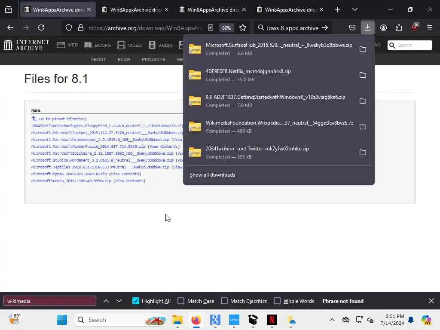The height and width of the screenshot is (330, 440).
Task: Expand the system tray hidden icons chevron
Action: click(x=332, y=320)
